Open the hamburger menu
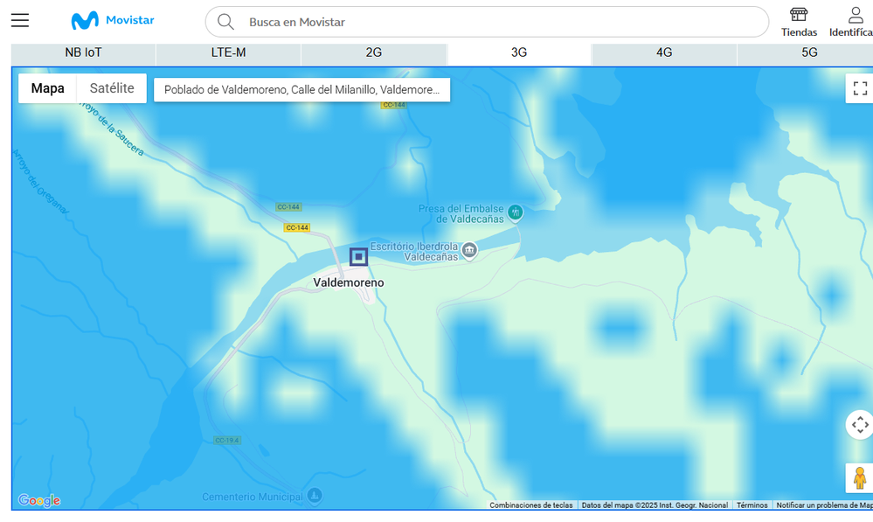 click(20, 21)
